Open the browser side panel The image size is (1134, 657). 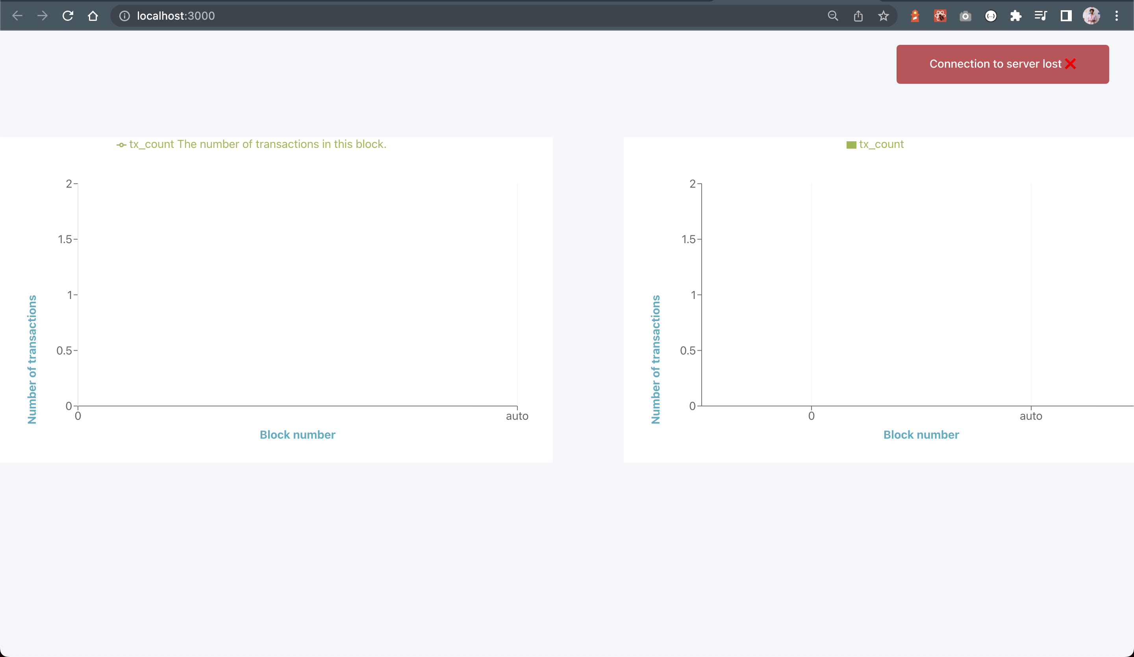pos(1065,16)
